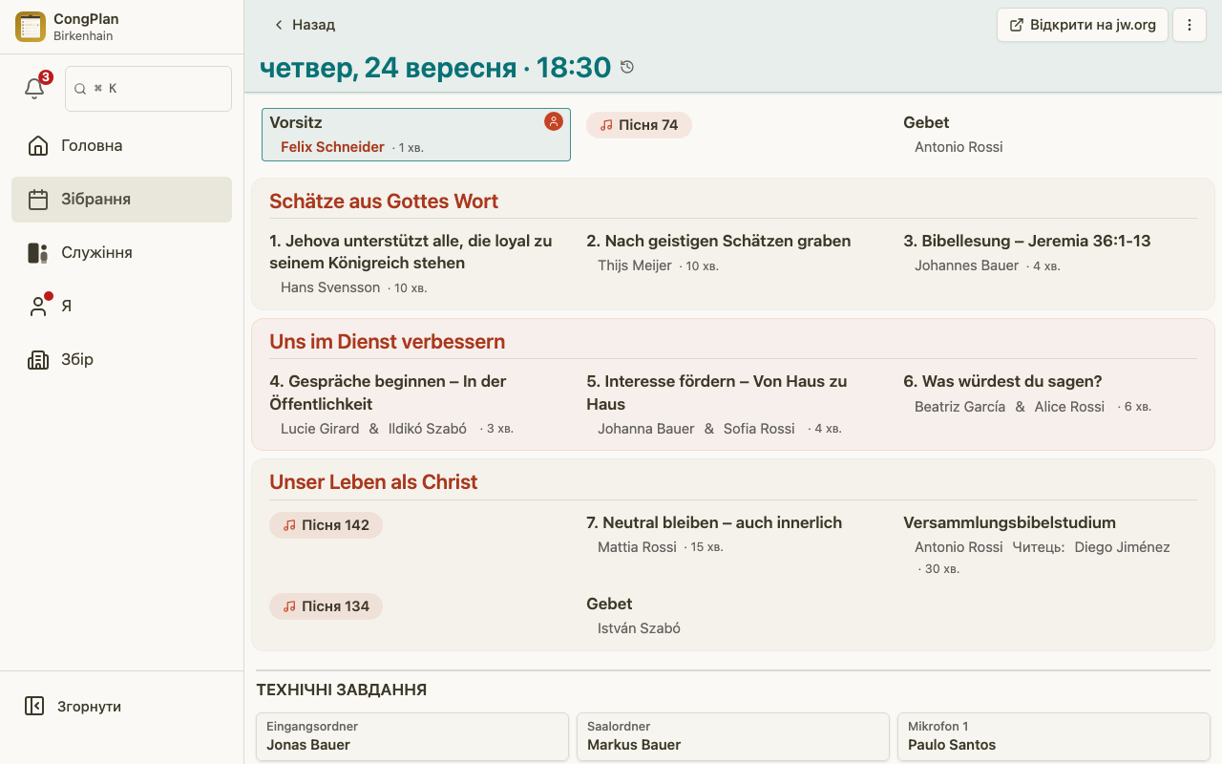This screenshot has width=1222, height=764.
Task: Open the notifications bell
Action: 34,89
